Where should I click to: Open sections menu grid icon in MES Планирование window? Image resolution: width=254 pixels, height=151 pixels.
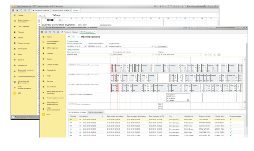(42, 32)
